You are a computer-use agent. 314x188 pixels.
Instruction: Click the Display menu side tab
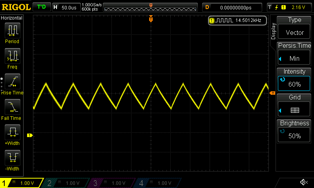coord(273,31)
